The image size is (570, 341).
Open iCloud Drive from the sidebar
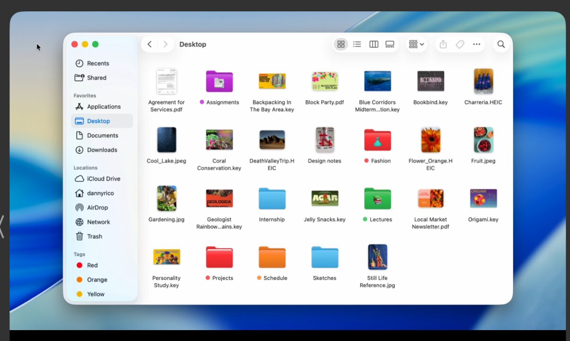[102, 179]
